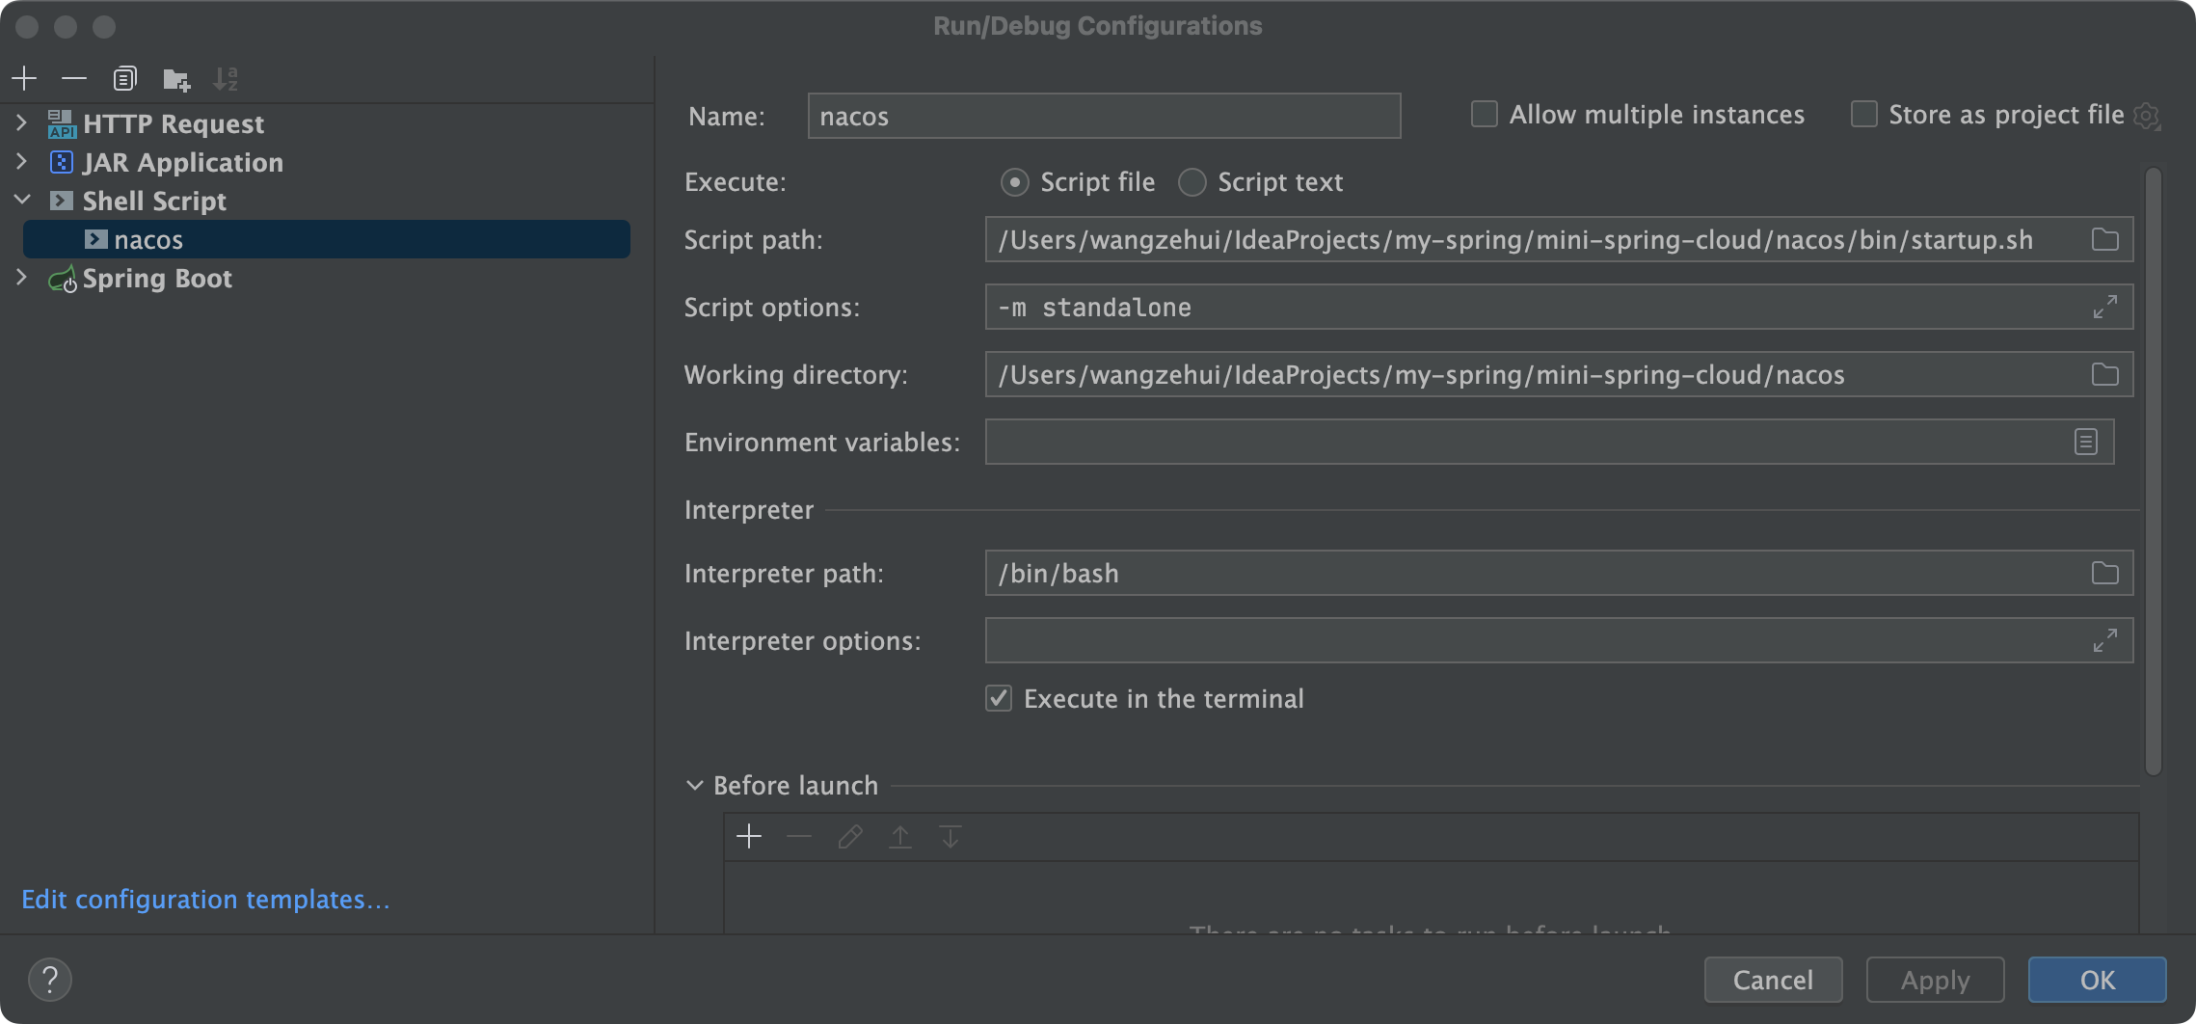This screenshot has width=2196, height=1024.
Task: Collapse the Before launch section
Action: point(694,786)
